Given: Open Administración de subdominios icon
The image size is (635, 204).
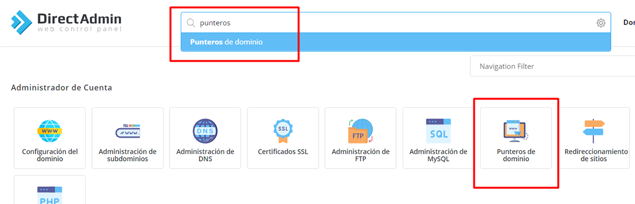Looking at the screenshot, I should coord(128,131).
